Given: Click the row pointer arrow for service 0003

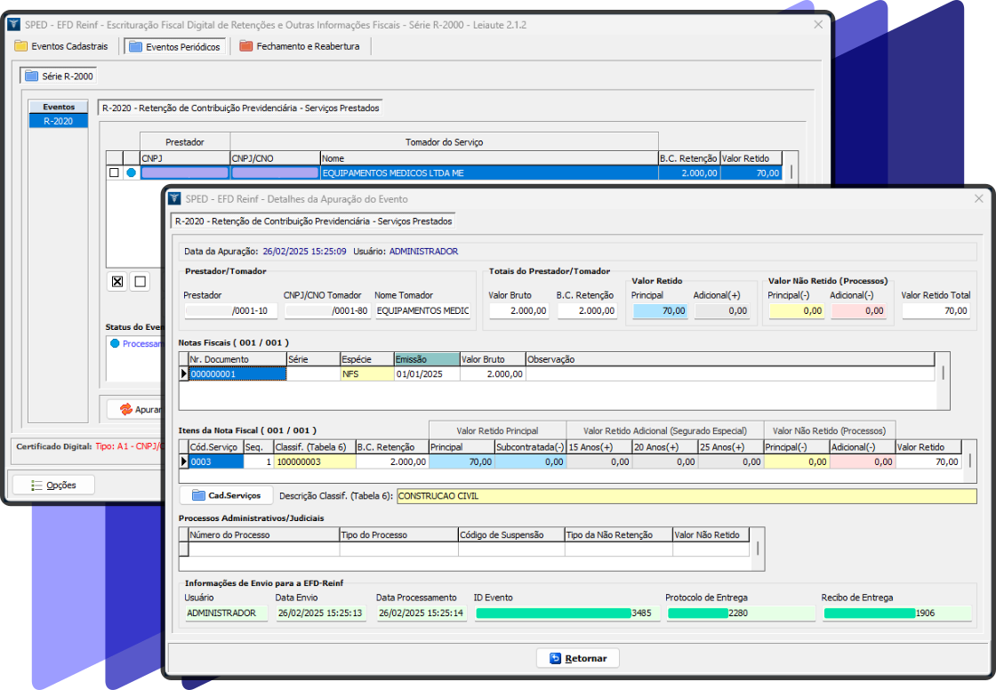Looking at the screenshot, I should tap(184, 461).
